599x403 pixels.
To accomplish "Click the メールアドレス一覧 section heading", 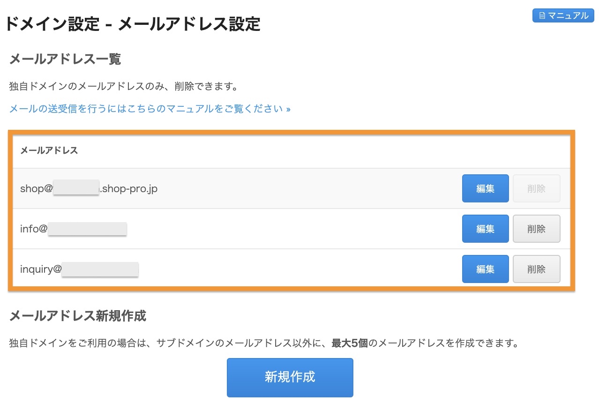I will click(65, 59).
